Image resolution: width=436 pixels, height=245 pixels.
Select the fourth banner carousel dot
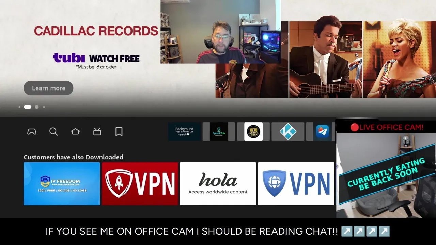tap(44, 107)
